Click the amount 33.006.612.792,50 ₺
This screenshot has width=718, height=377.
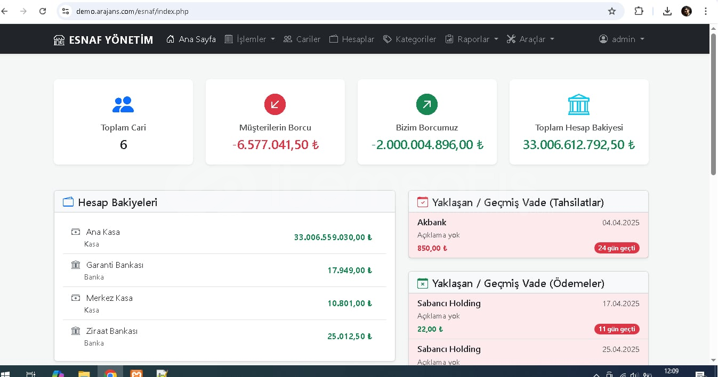579,145
